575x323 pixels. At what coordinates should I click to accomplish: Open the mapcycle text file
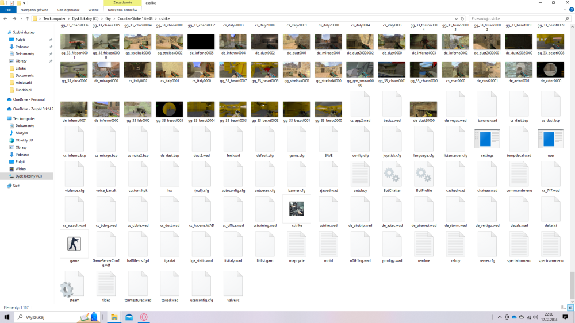click(x=297, y=244)
